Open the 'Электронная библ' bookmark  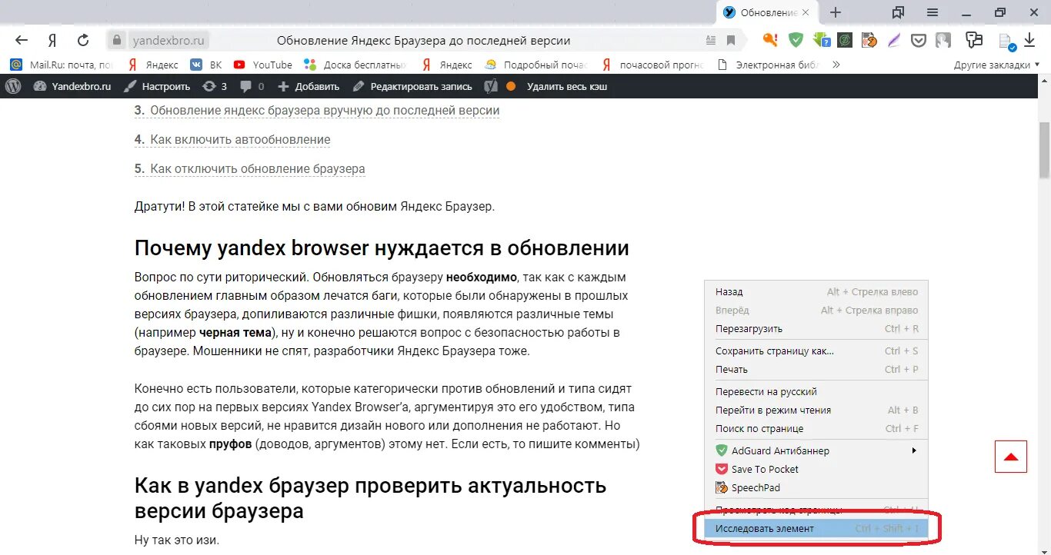point(768,65)
